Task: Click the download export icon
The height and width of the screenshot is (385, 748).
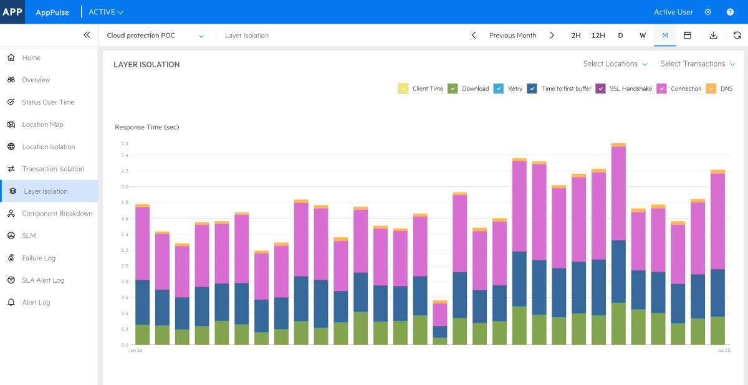Action: tap(713, 36)
